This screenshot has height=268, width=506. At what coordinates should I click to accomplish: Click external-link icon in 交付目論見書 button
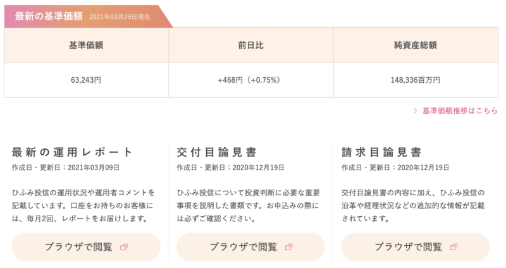(x=289, y=247)
